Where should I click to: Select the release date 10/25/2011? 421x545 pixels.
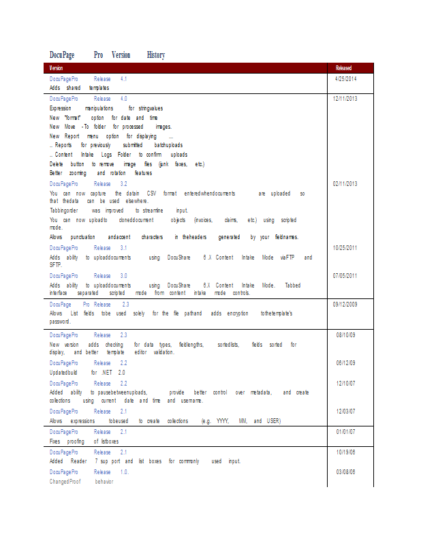[345, 248]
